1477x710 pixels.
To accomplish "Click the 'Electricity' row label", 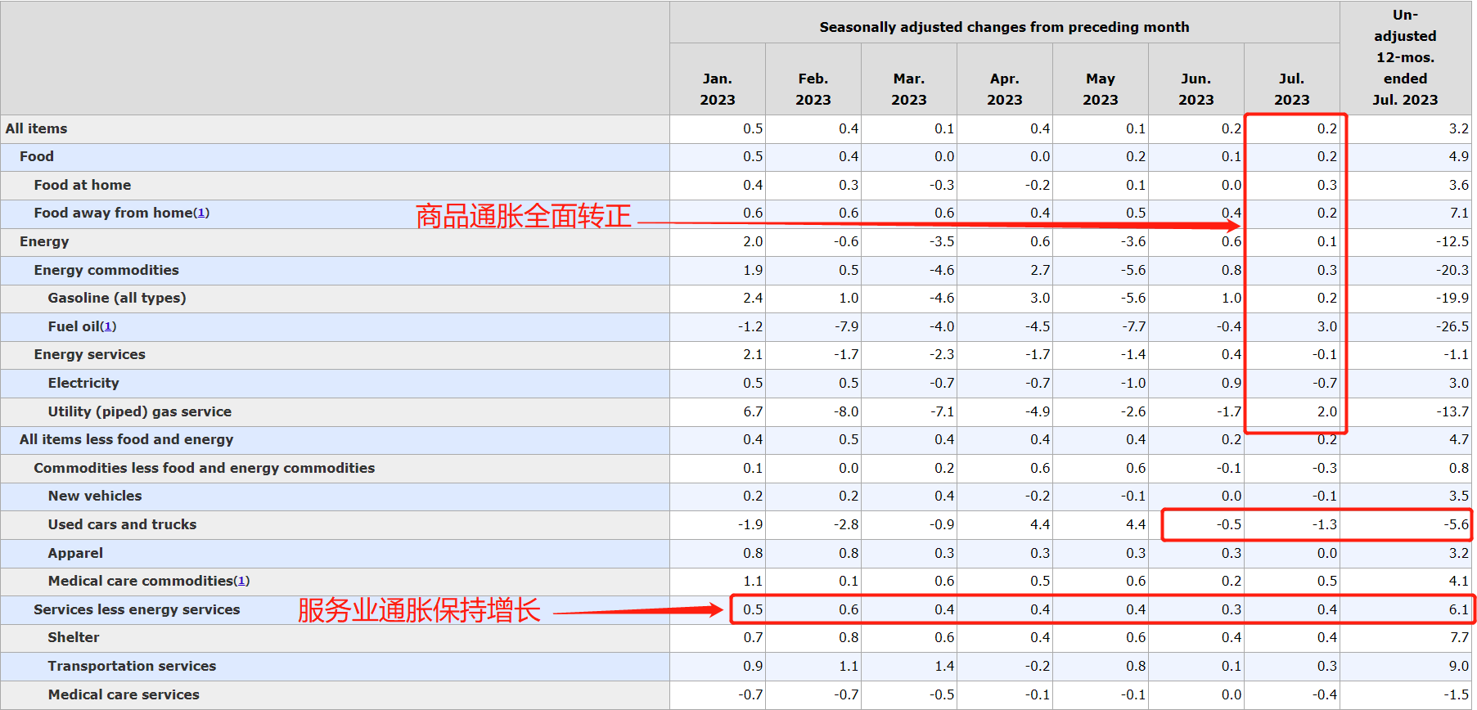I will coord(83,383).
